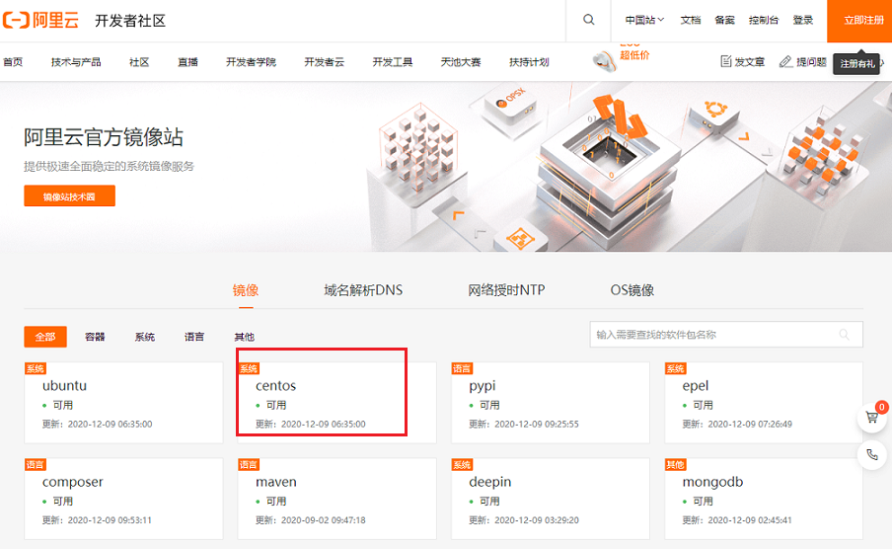Click the Aliyun logo

click(x=40, y=21)
